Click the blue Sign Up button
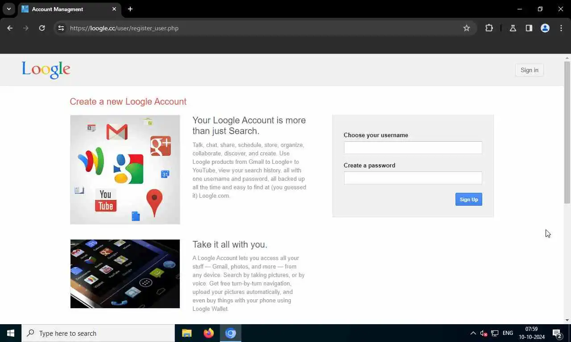 [469, 199]
